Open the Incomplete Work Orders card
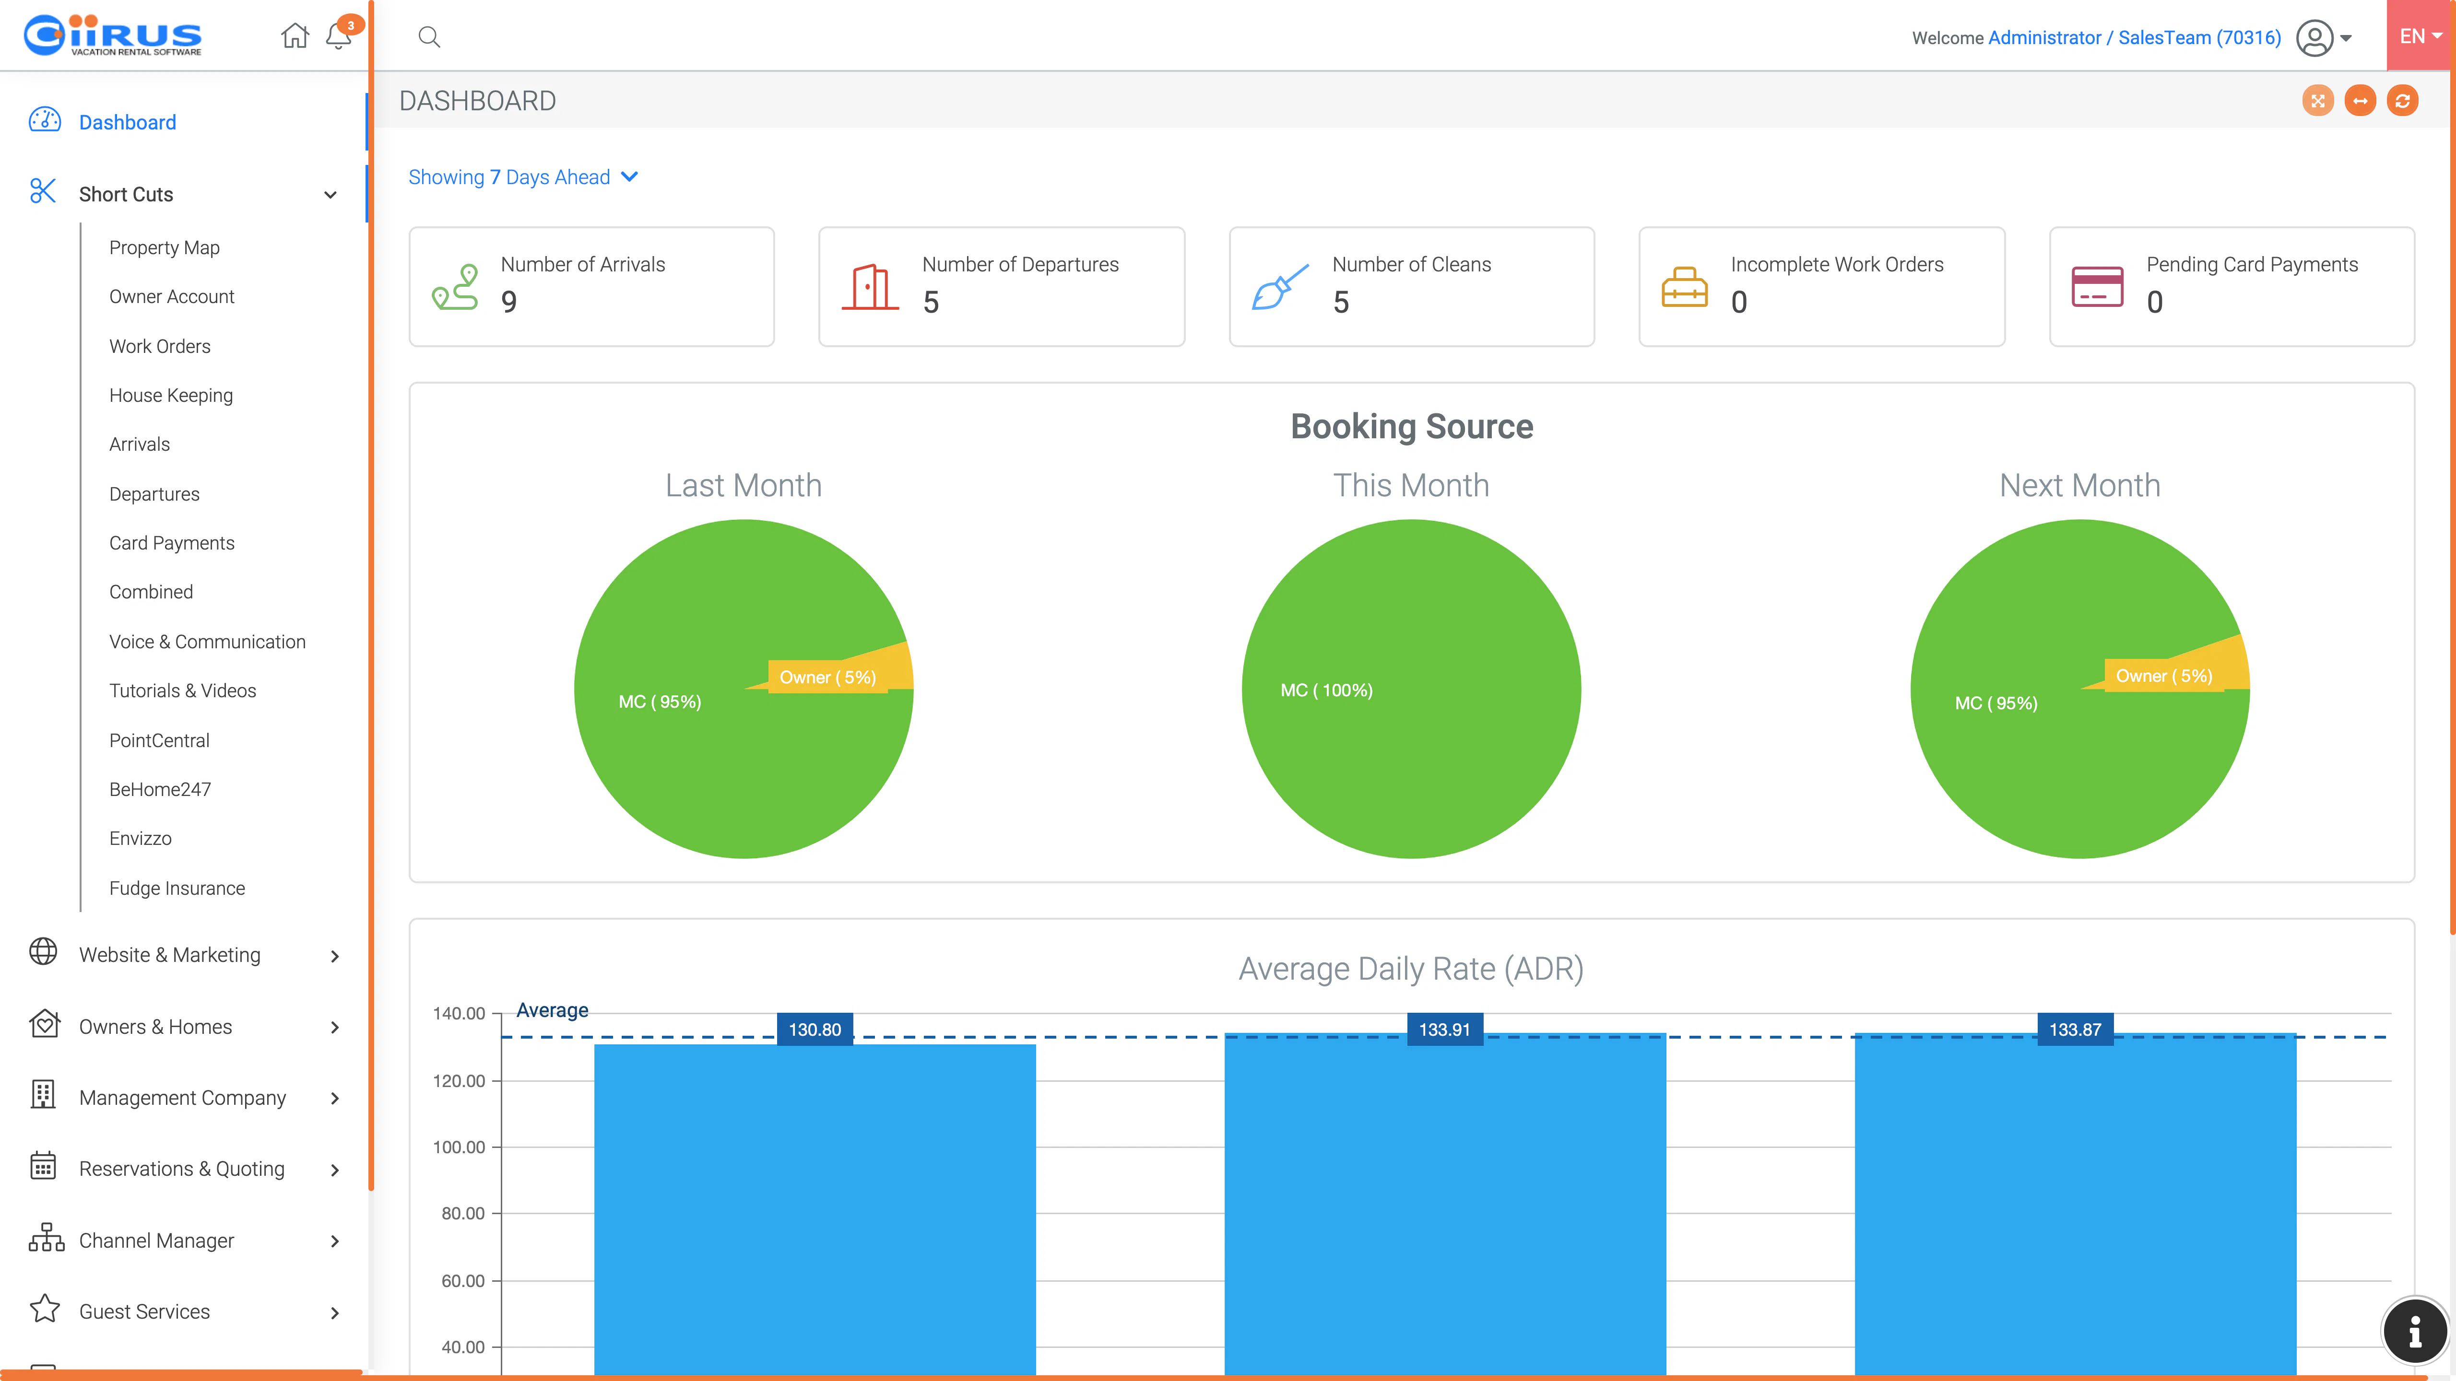2456x1381 pixels. click(x=1822, y=287)
